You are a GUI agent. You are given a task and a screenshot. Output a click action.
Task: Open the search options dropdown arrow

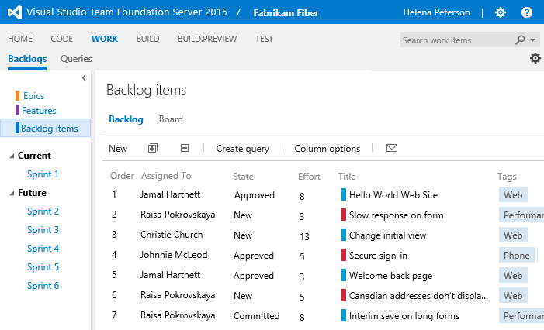coord(532,40)
